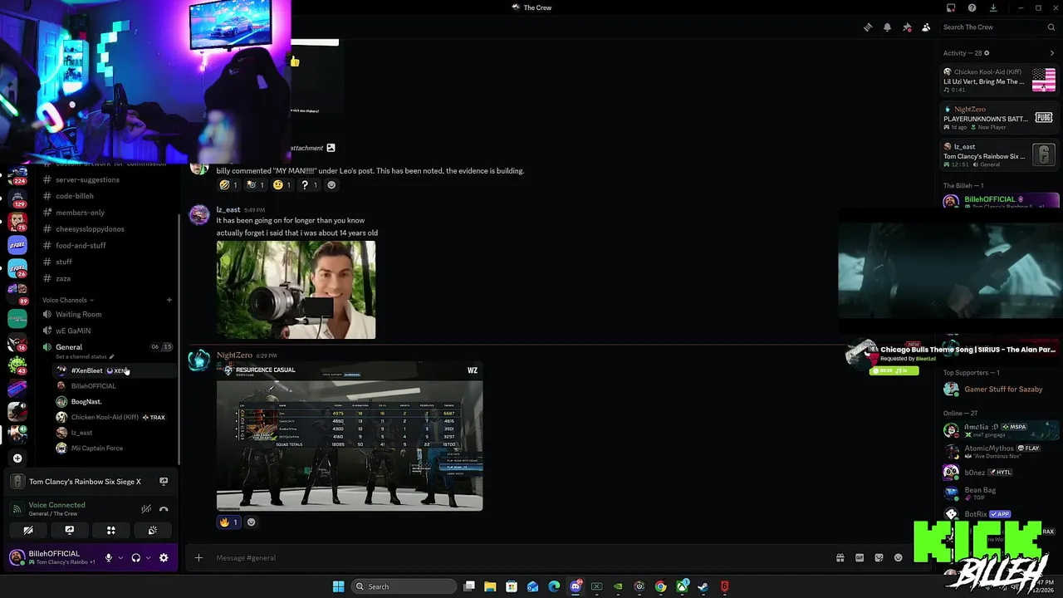This screenshot has height=598, width=1063.
Task: Click the search magnifier icon
Action: (1051, 27)
